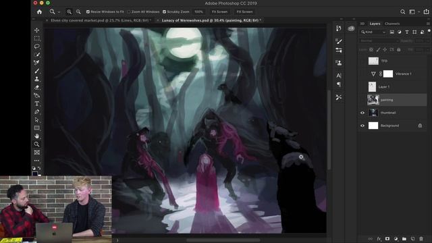432x243 pixels.
Task: Click Create adjustment layer icon dropdown
Action: (x=396, y=239)
